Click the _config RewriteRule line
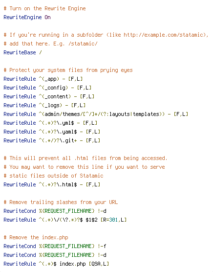Viewport: 213px width, 272px height. [x=47, y=88]
